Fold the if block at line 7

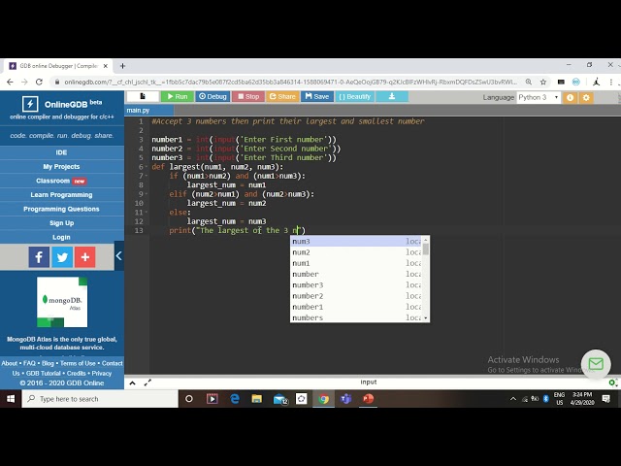point(147,176)
